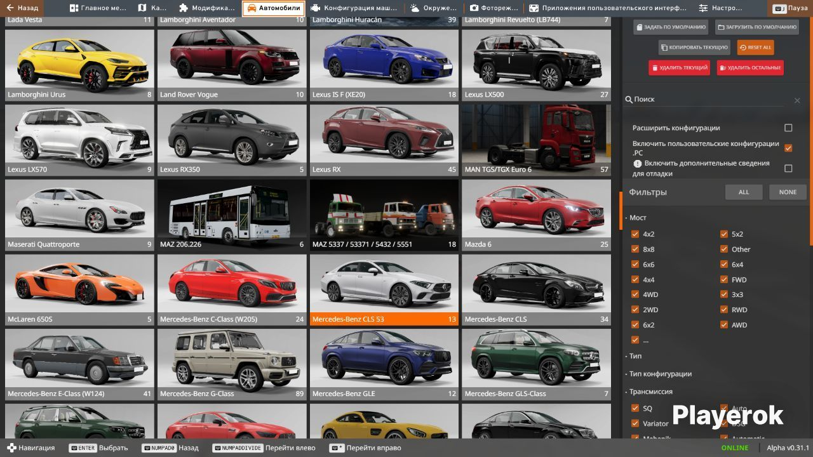The height and width of the screenshot is (457, 813).
Task: Click the home menu icon on Главное меню tab
Action: [x=74, y=8]
